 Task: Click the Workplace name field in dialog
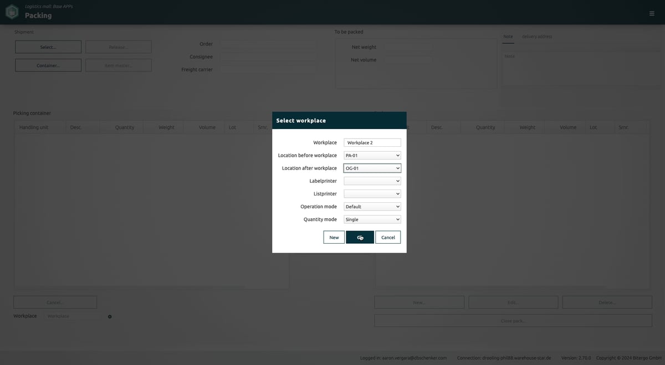(x=372, y=143)
